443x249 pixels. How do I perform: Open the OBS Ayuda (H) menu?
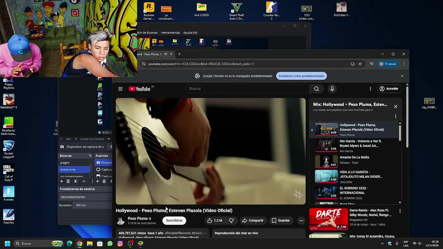point(190,33)
